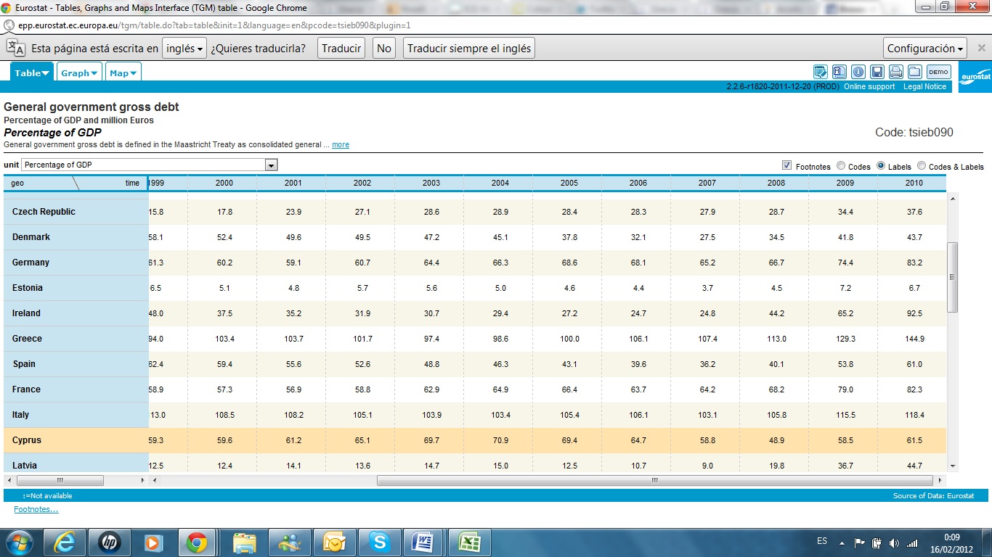The width and height of the screenshot is (992, 557).
Task: Click the ES language indicator in taskbar
Action: tap(822, 541)
